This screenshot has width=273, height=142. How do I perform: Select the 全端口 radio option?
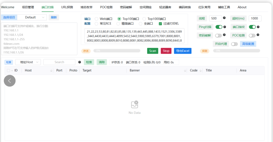(141, 24)
